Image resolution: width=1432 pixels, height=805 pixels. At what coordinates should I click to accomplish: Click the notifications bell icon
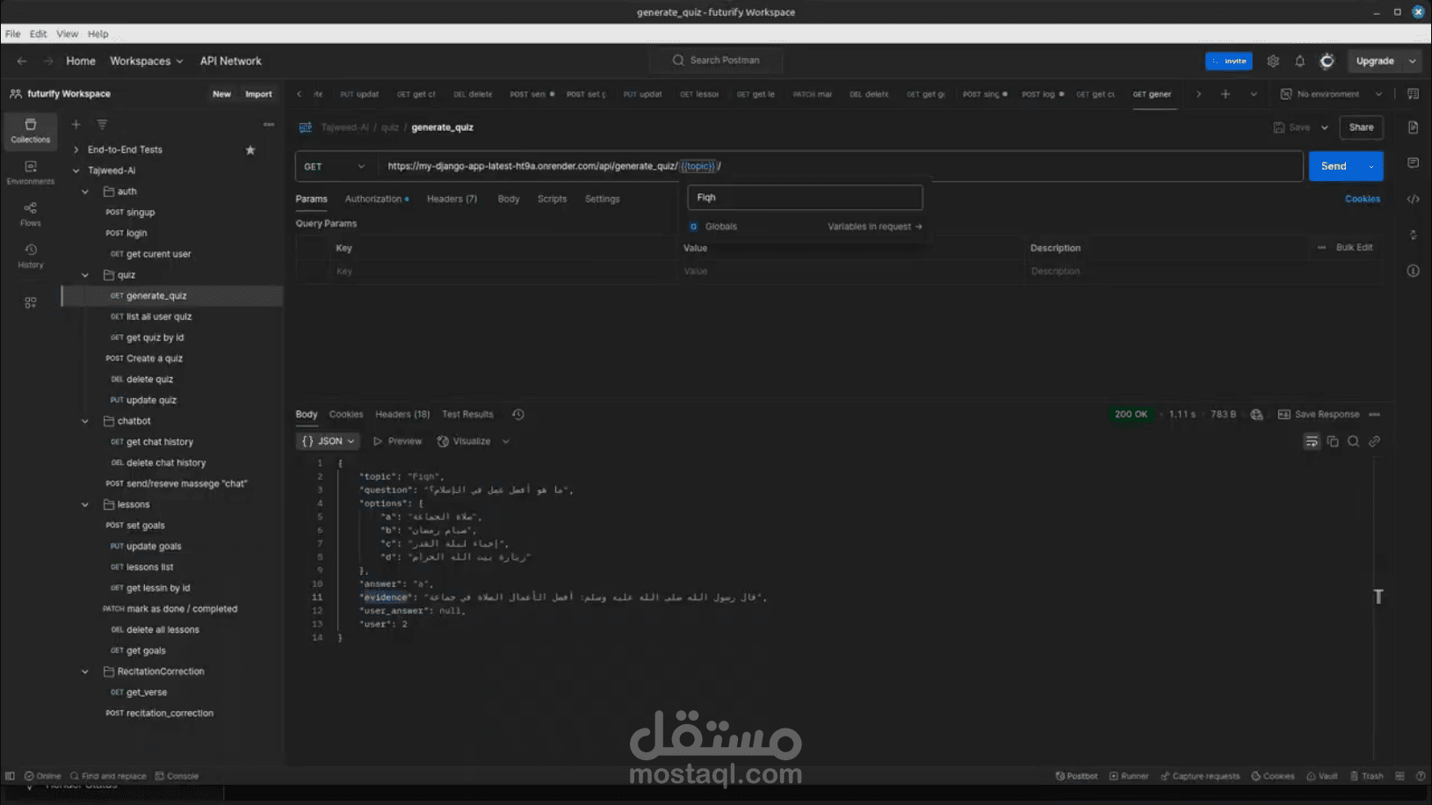click(1299, 62)
